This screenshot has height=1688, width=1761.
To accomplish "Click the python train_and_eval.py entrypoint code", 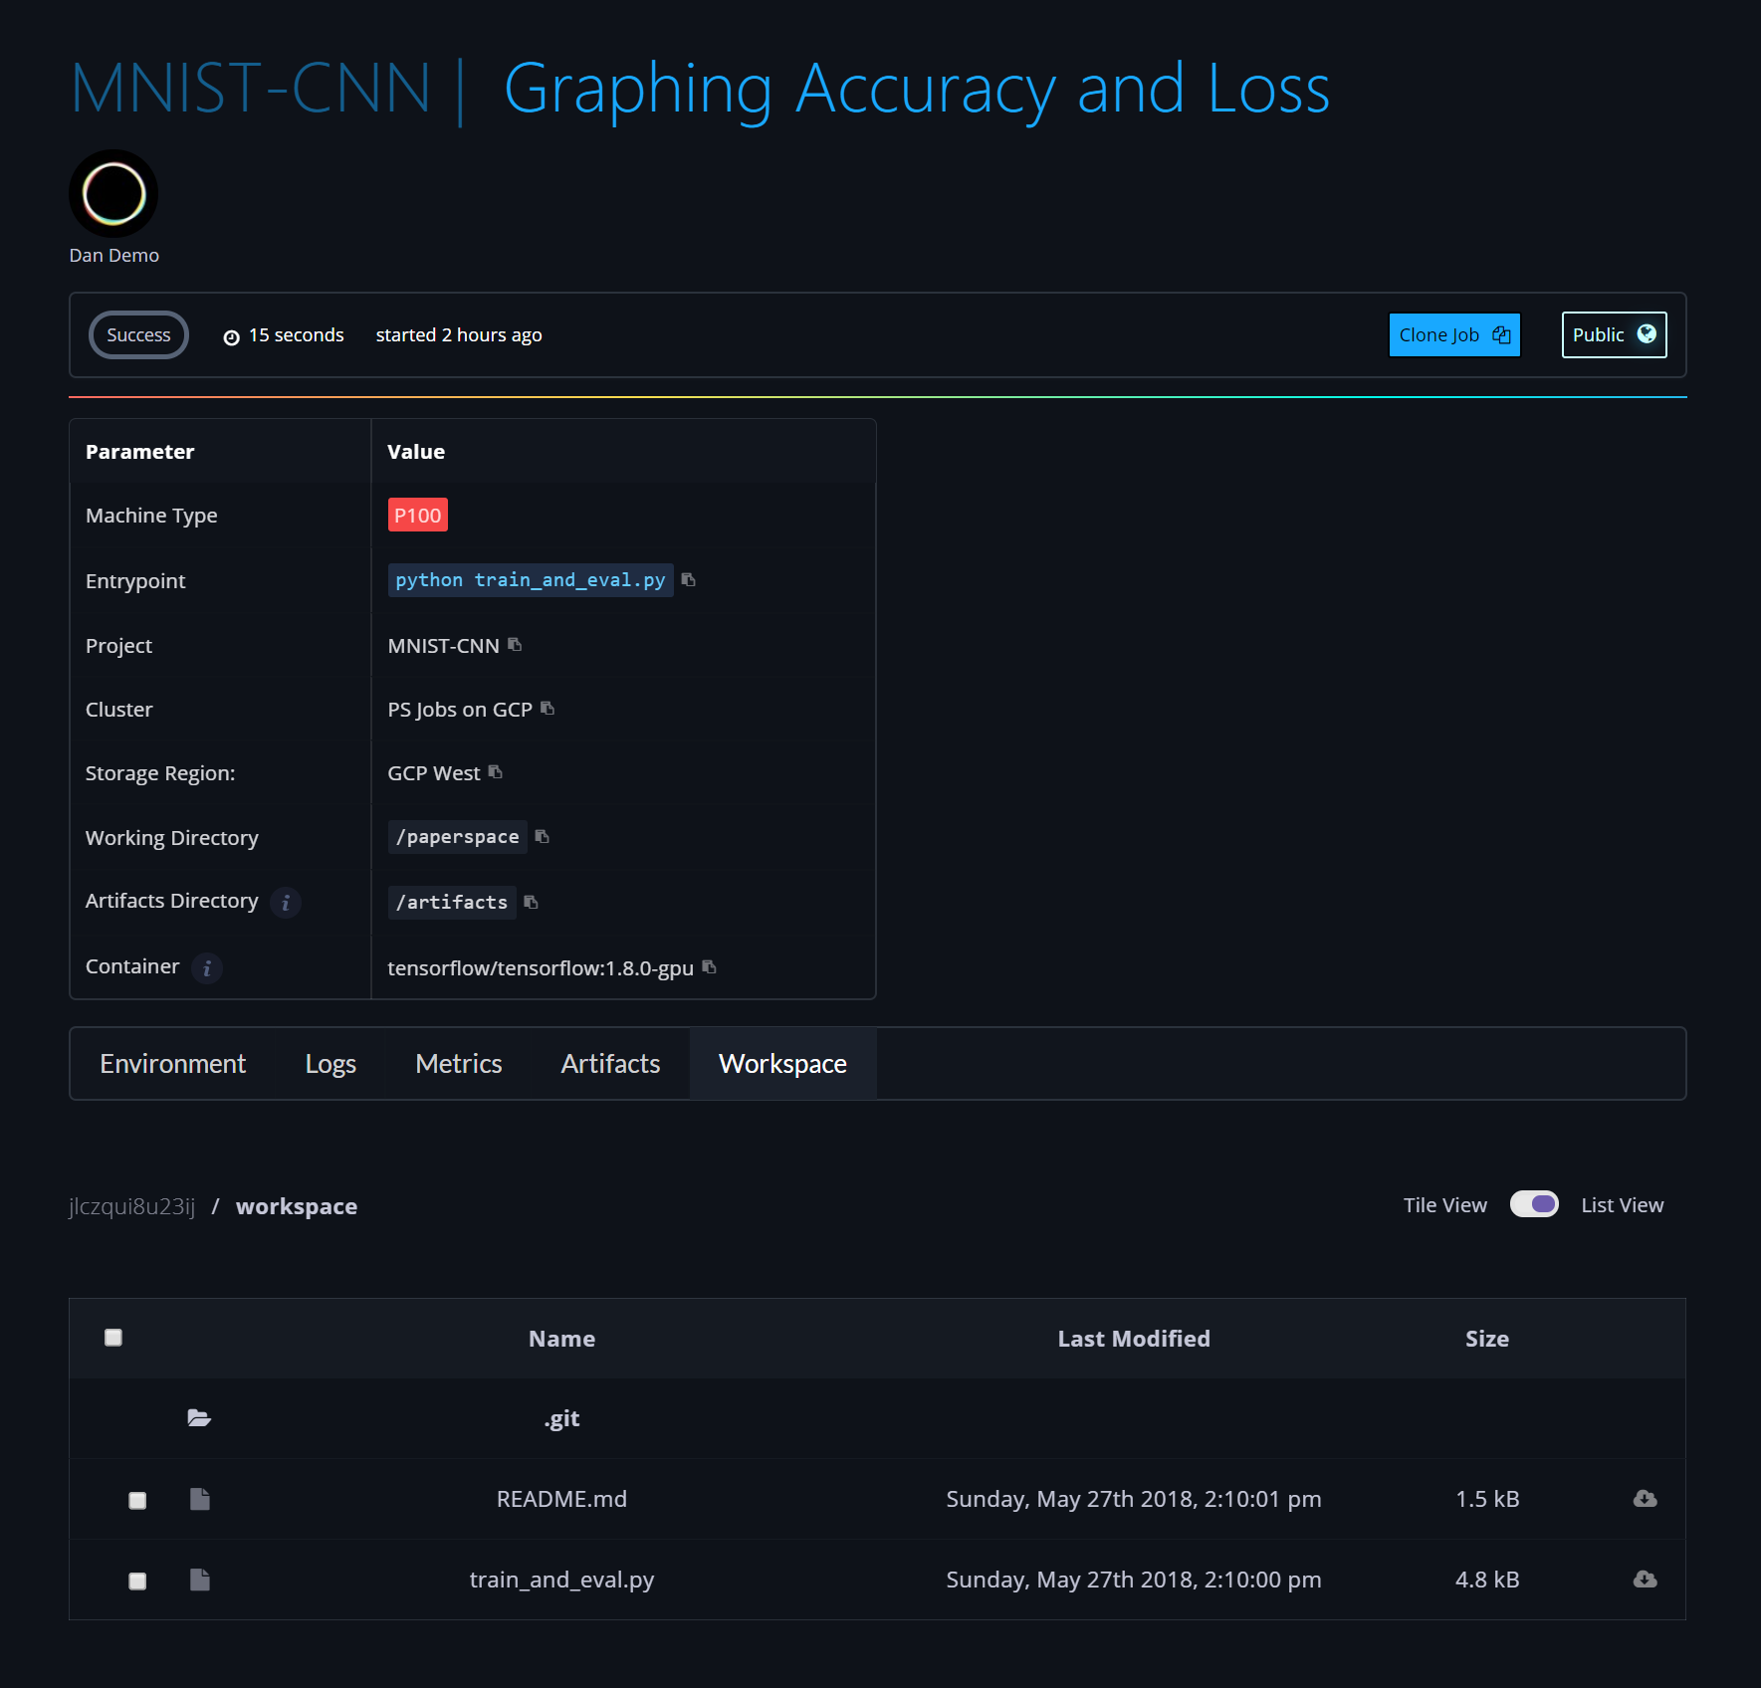I will click(x=531, y=580).
